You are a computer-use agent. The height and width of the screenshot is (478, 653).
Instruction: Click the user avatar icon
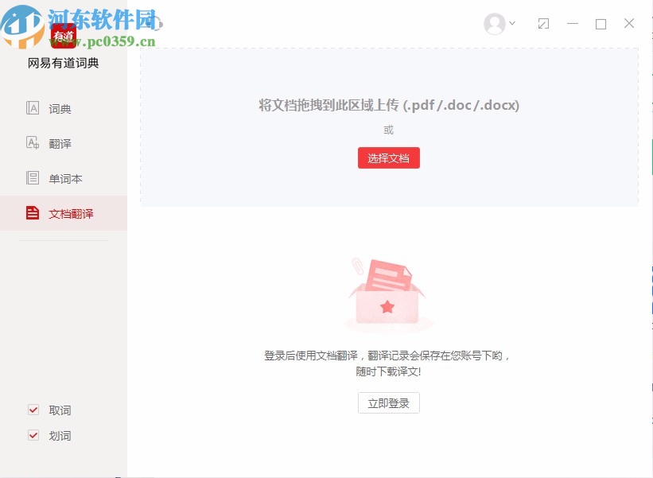[x=494, y=23]
